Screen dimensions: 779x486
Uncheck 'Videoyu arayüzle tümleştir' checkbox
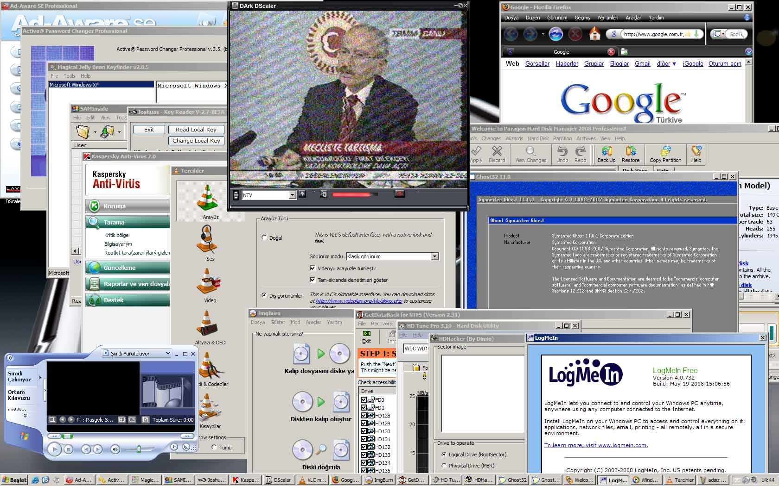coord(313,268)
